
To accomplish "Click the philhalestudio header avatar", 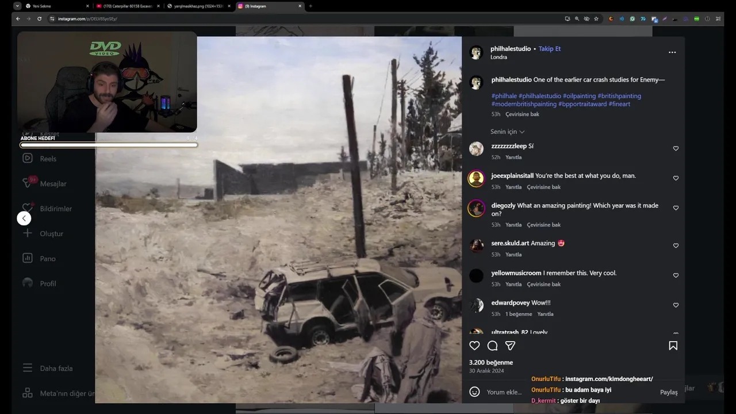I will coord(476,52).
